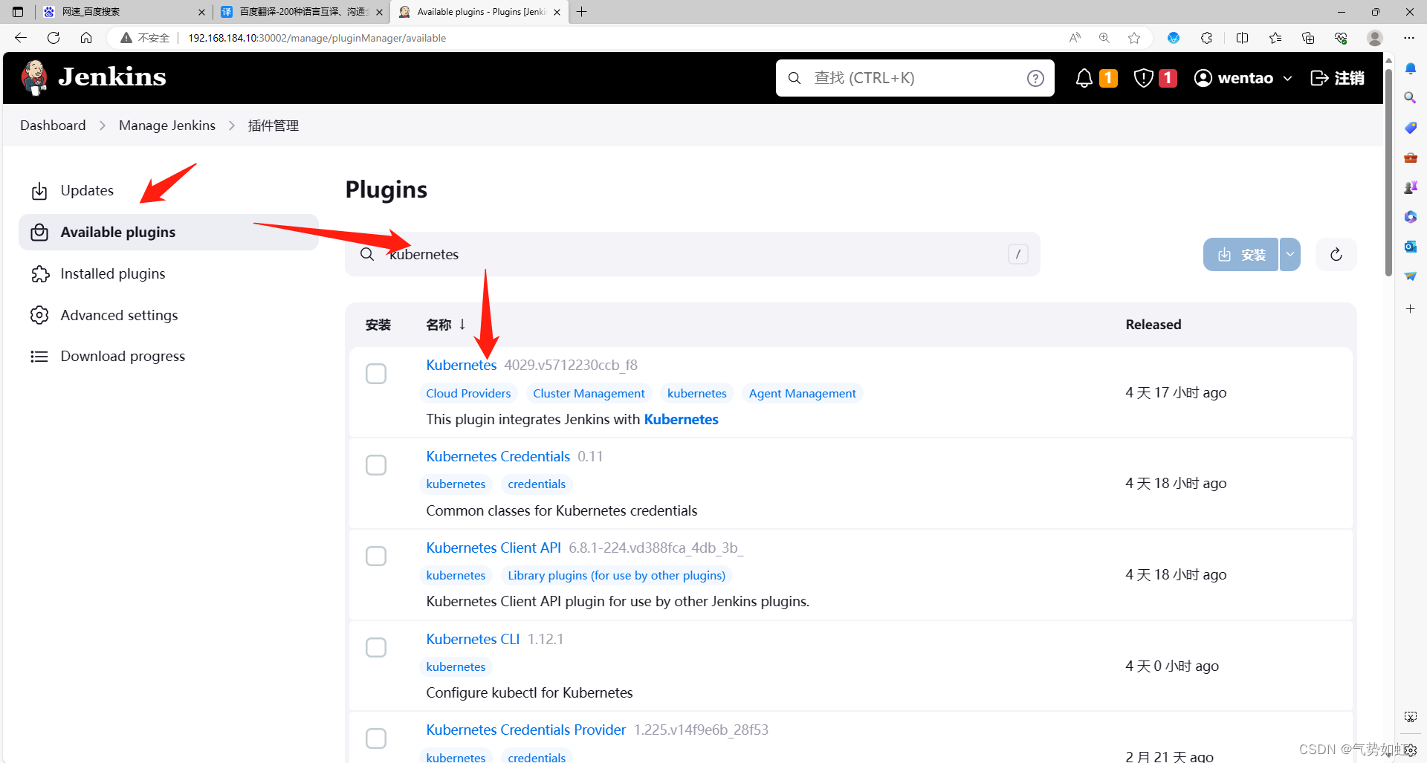
Task: Open browser profile avatar icon
Action: [x=1375, y=38]
